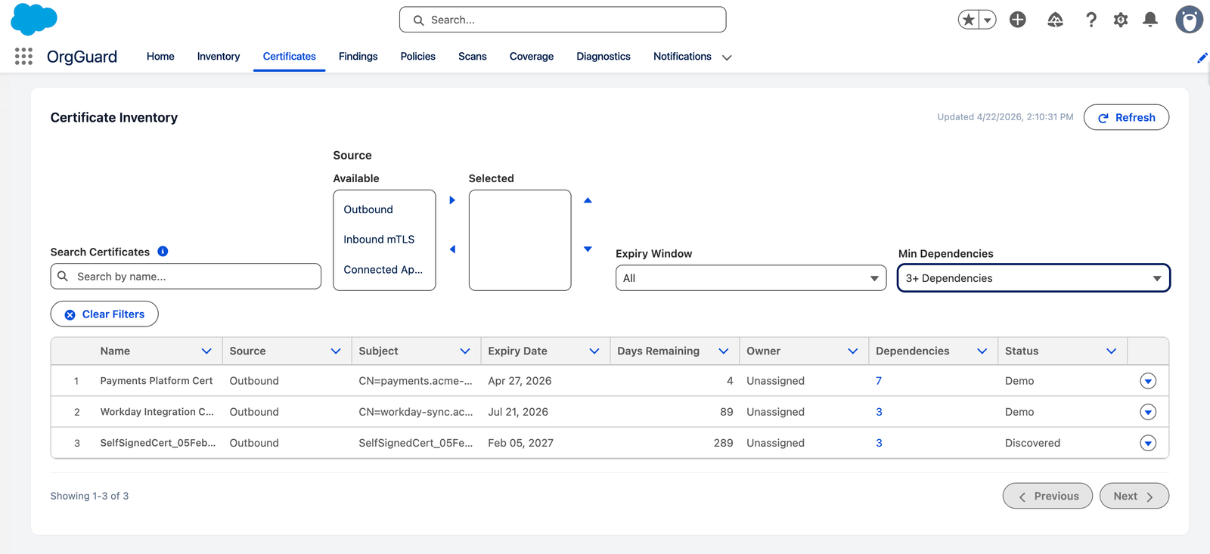The image size is (1210, 554).
Task: Open Days Remaining column menu chevron
Action: coord(724,351)
